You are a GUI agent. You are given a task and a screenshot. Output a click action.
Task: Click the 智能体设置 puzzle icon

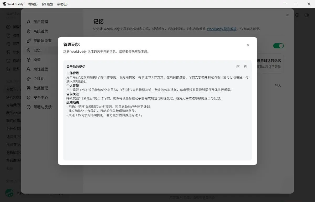pos(29,41)
